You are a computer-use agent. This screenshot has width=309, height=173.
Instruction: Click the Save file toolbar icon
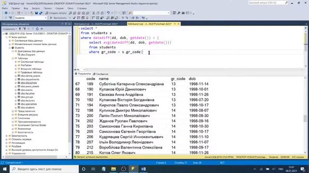37,13
